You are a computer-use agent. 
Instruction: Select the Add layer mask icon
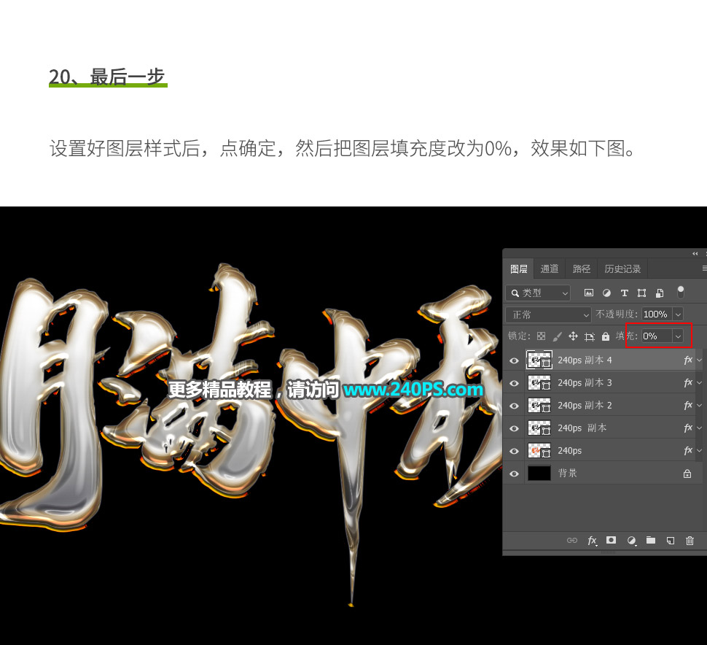(612, 541)
